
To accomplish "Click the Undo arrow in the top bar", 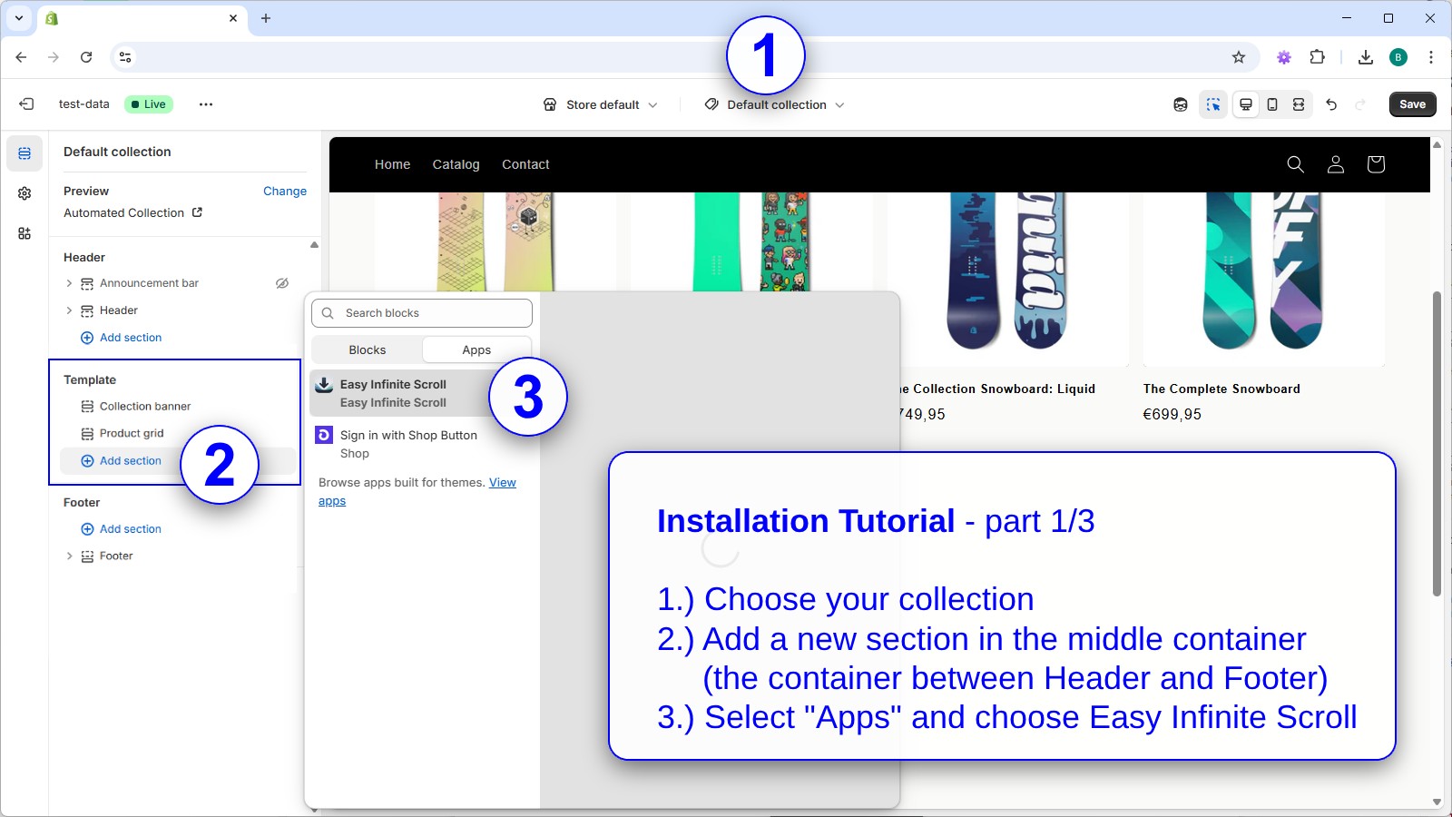I will (1331, 104).
